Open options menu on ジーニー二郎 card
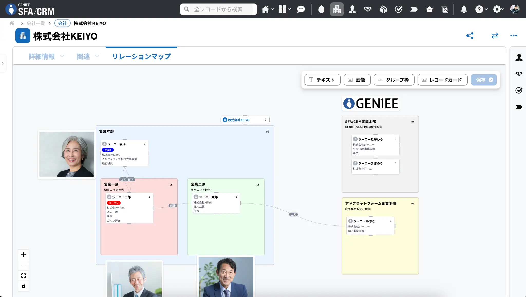526x297 pixels. [149, 197]
